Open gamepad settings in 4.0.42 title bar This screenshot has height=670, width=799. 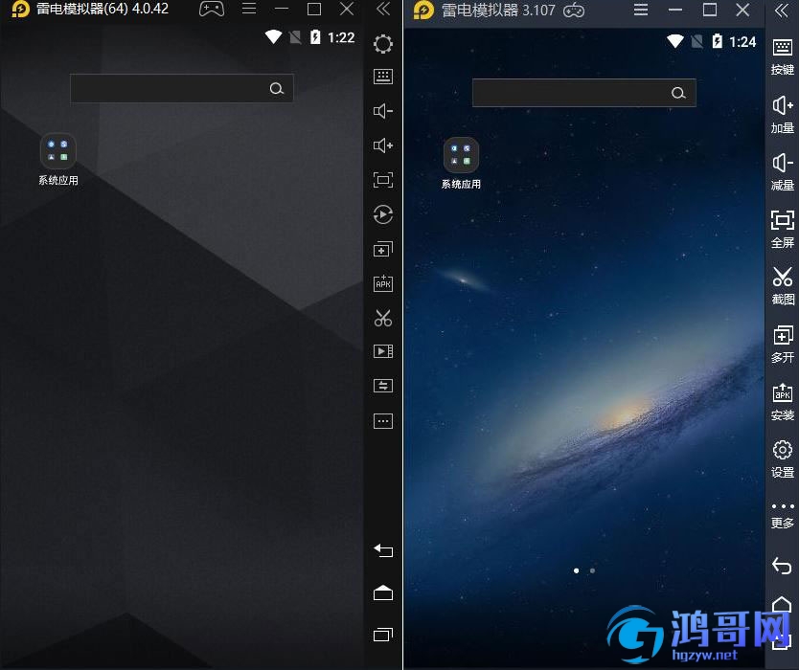212,10
